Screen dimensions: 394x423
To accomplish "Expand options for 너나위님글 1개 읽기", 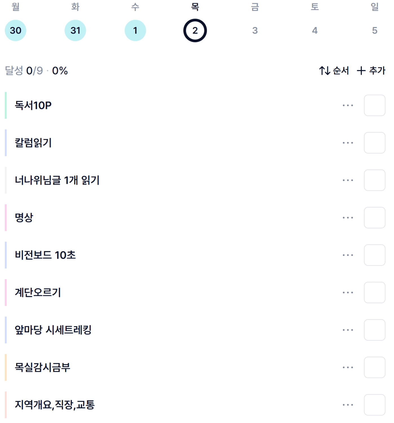I will tap(347, 180).
